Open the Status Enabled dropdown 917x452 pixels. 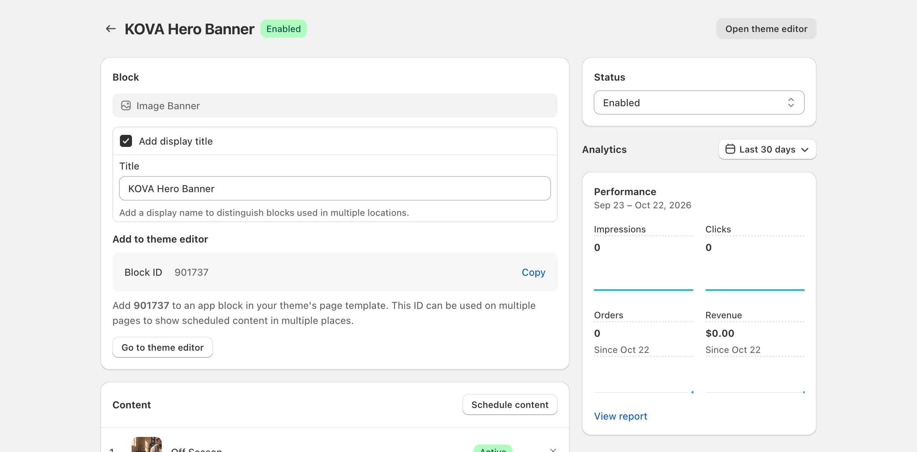tap(699, 102)
